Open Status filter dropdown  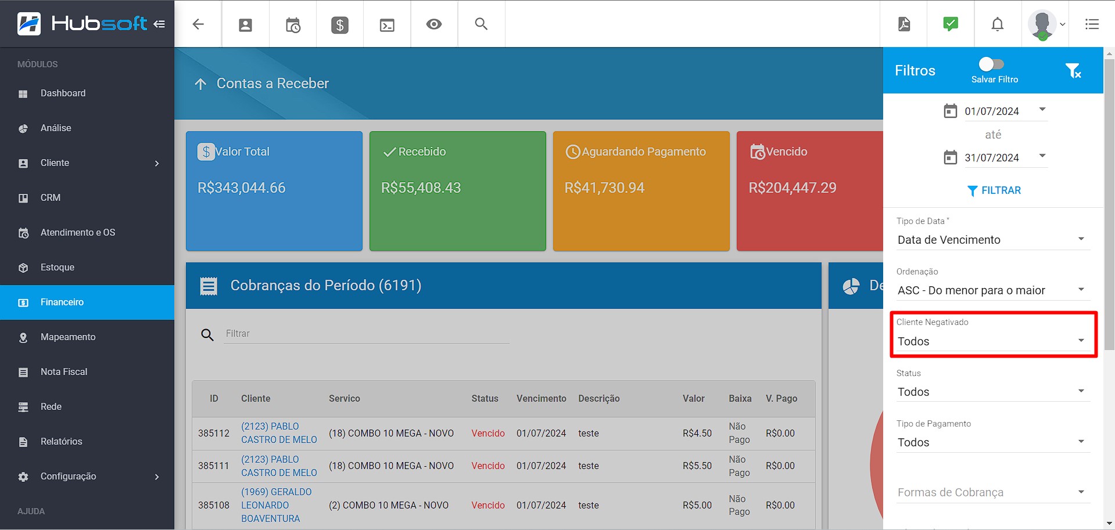coord(992,392)
